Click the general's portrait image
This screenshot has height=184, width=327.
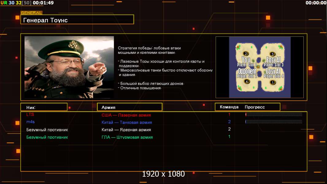[69, 67]
